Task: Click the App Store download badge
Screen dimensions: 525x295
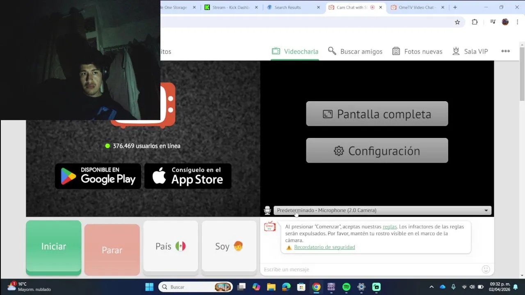Action: coord(188,176)
